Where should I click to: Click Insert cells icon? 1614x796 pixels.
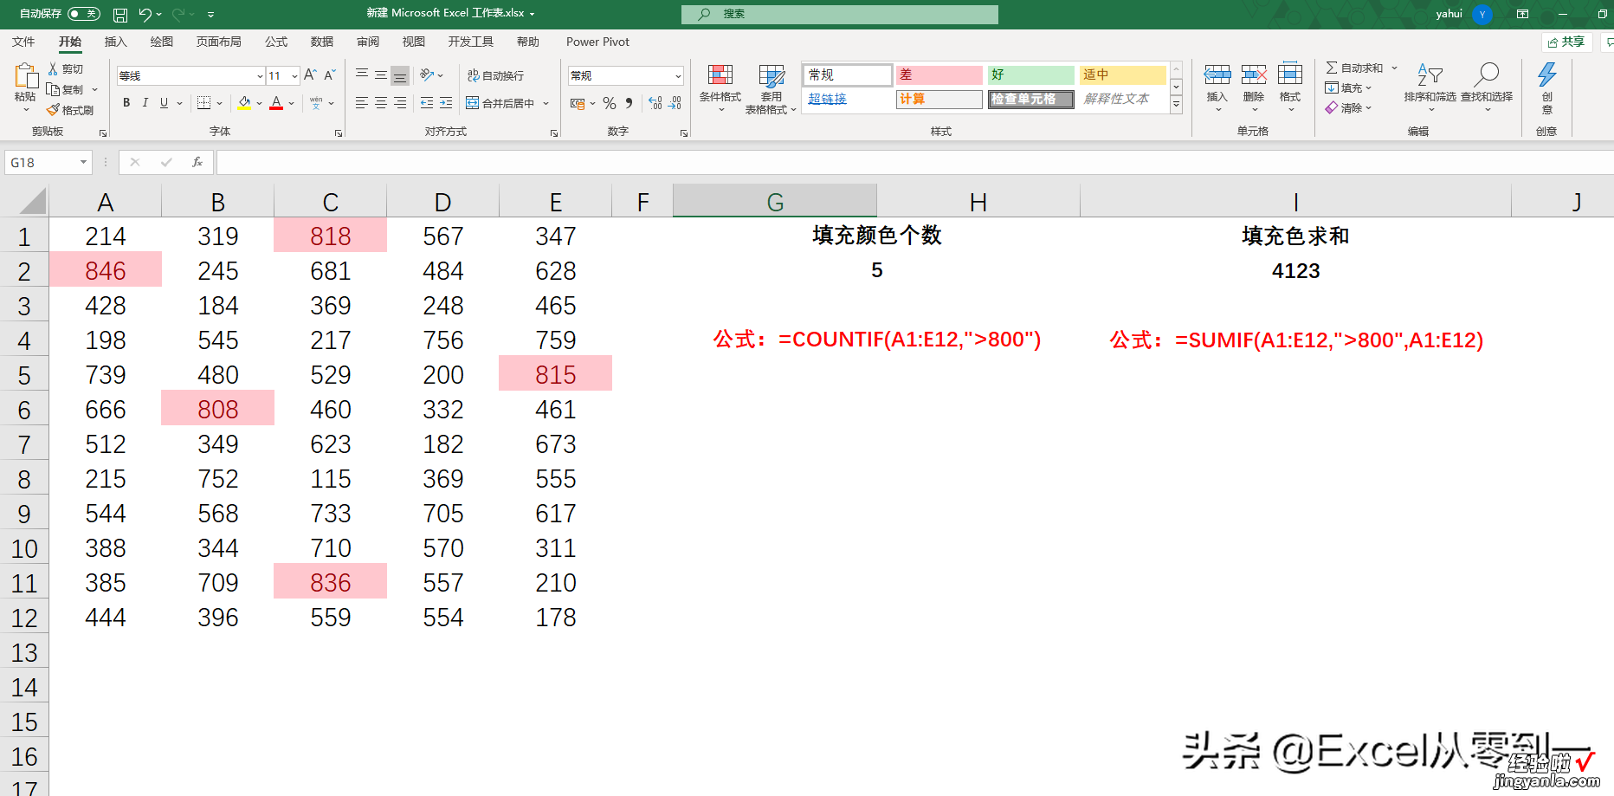click(1217, 75)
